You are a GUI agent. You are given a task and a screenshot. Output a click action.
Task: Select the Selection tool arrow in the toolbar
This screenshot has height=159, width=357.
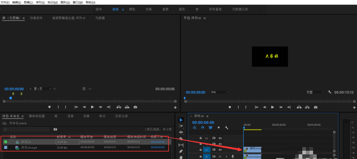(181, 120)
